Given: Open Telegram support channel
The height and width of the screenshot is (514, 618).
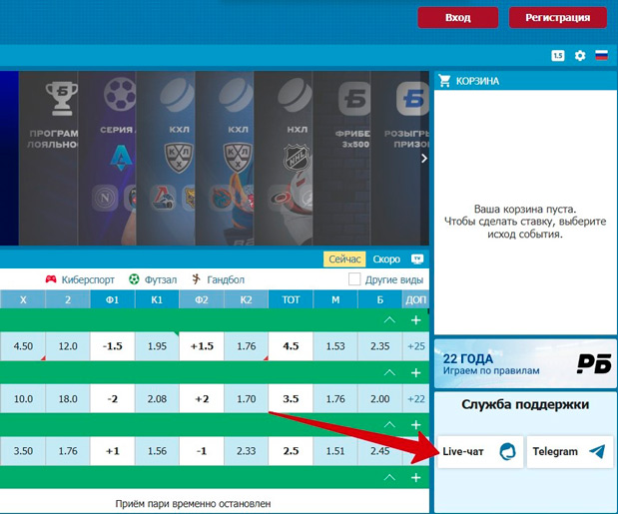Looking at the screenshot, I should pyautogui.click(x=569, y=451).
